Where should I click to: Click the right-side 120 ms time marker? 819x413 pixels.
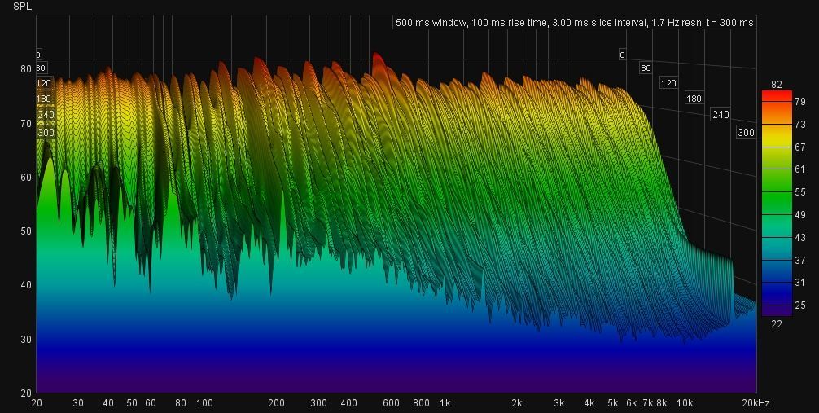tap(668, 83)
